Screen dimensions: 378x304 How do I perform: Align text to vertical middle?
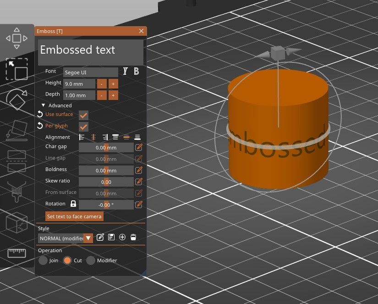(x=126, y=137)
